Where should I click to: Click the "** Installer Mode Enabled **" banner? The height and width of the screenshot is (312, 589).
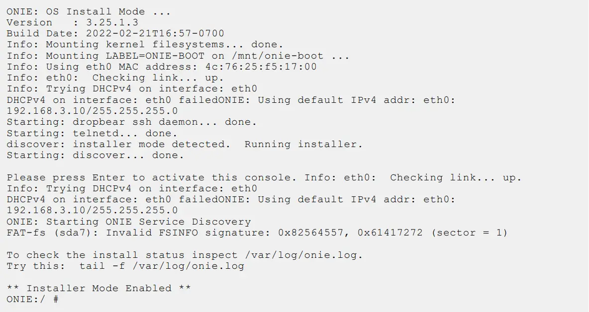click(x=98, y=288)
